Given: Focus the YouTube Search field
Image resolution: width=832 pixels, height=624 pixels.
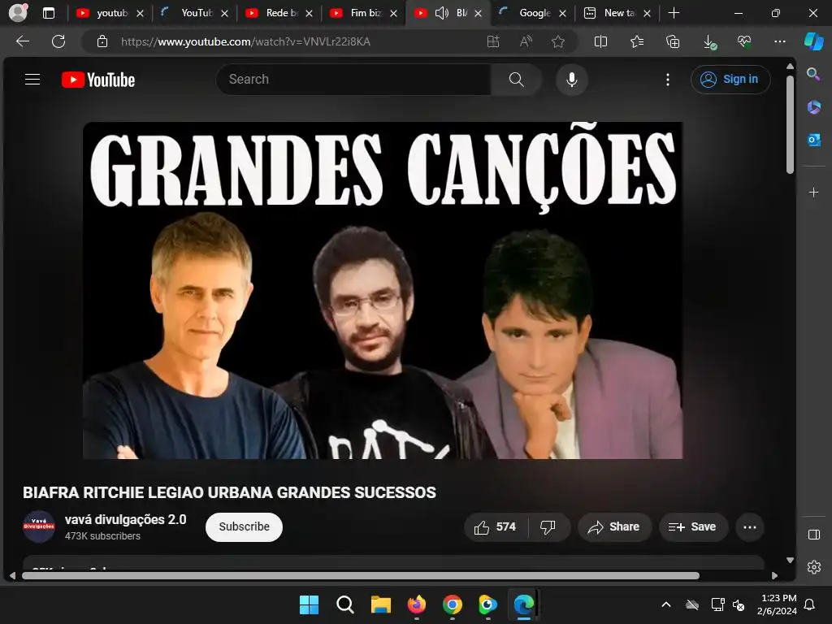Looking at the screenshot, I should click(354, 80).
